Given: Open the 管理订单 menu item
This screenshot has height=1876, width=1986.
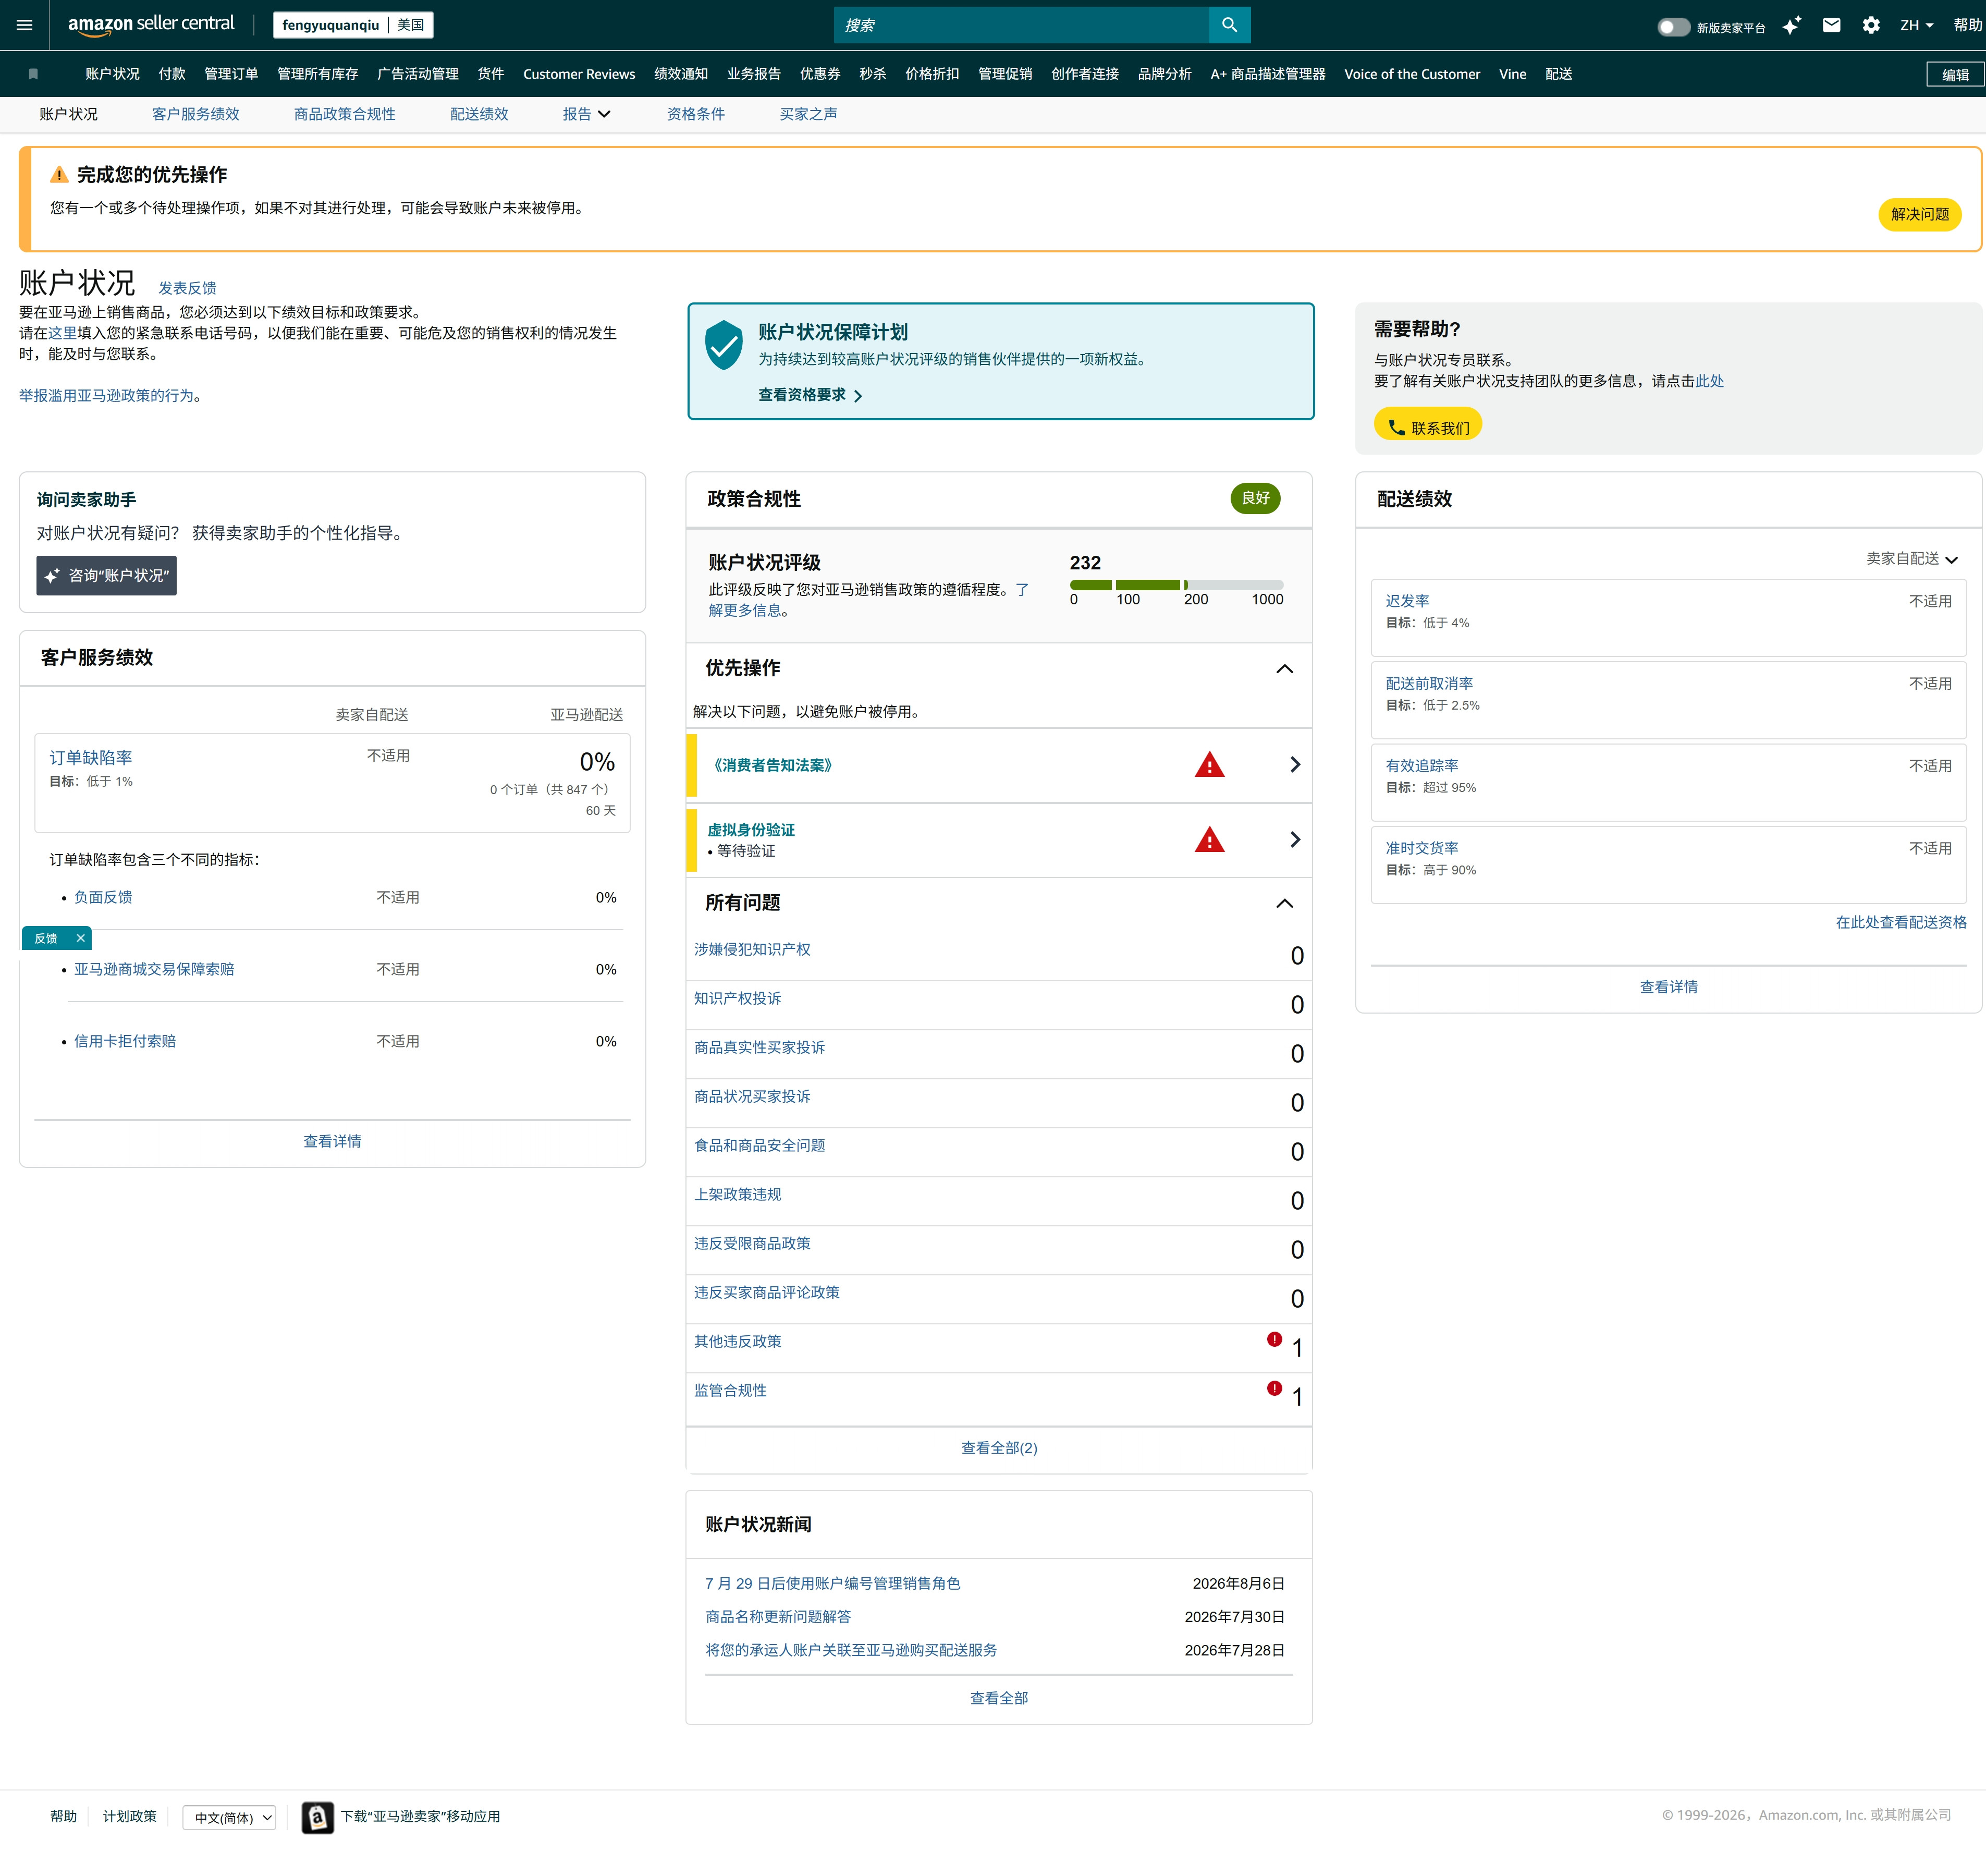Looking at the screenshot, I should click(231, 74).
